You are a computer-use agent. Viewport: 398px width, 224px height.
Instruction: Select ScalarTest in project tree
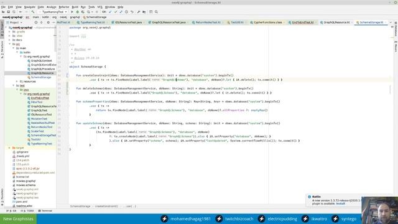tap(37, 131)
